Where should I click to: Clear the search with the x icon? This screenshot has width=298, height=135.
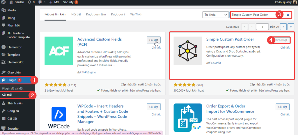(x=288, y=15)
